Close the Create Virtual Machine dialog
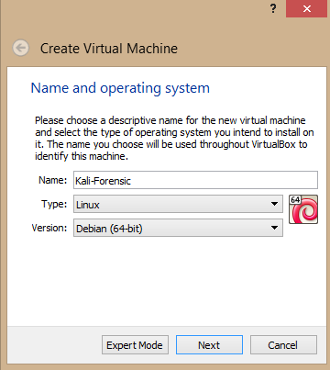This screenshot has height=370, width=330. 306,8
